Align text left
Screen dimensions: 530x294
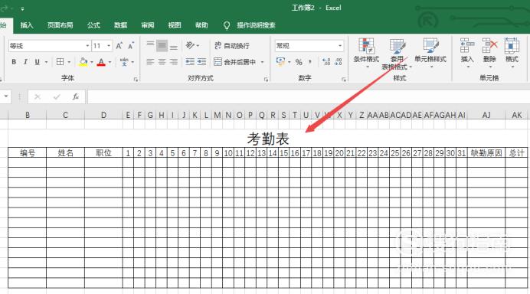[x=150, y=62]
